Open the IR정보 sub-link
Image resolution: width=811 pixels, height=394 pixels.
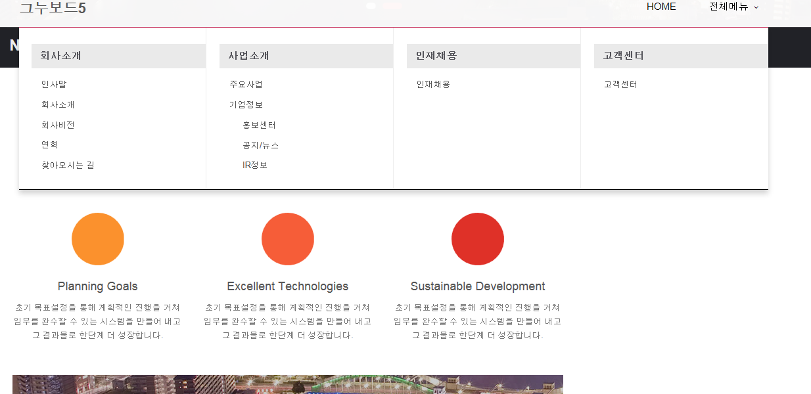click(255, 165)
